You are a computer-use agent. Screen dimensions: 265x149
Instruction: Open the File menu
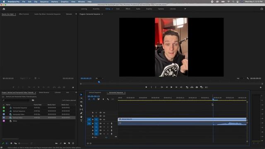[x=24, y=2]
